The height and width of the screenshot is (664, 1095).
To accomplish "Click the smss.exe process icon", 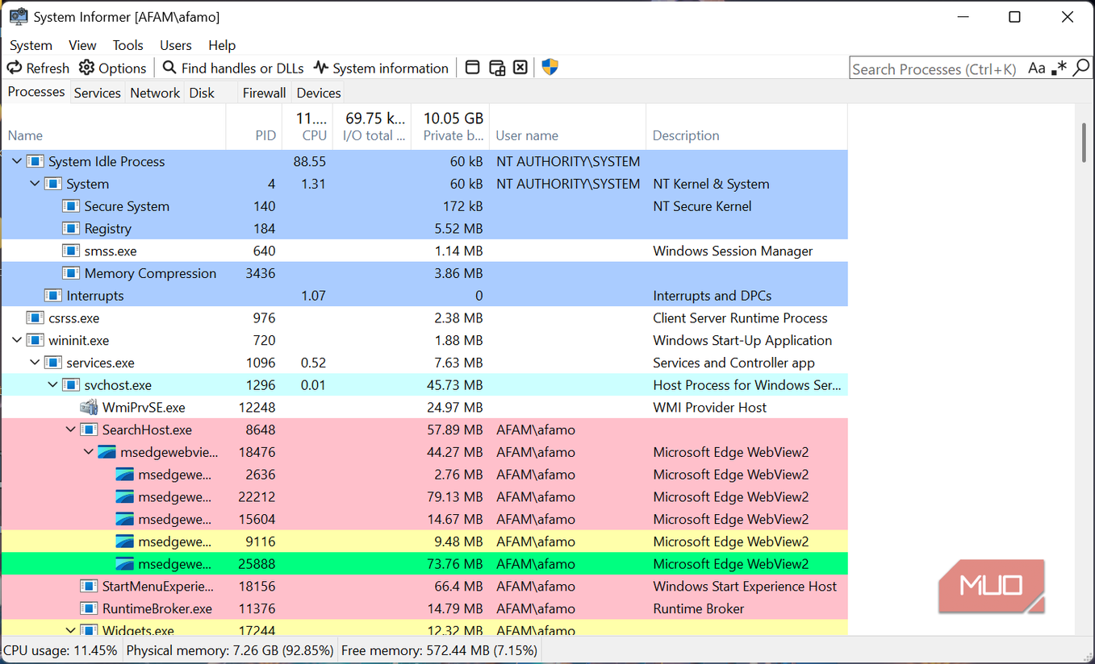I will click(x=71, y=251).
